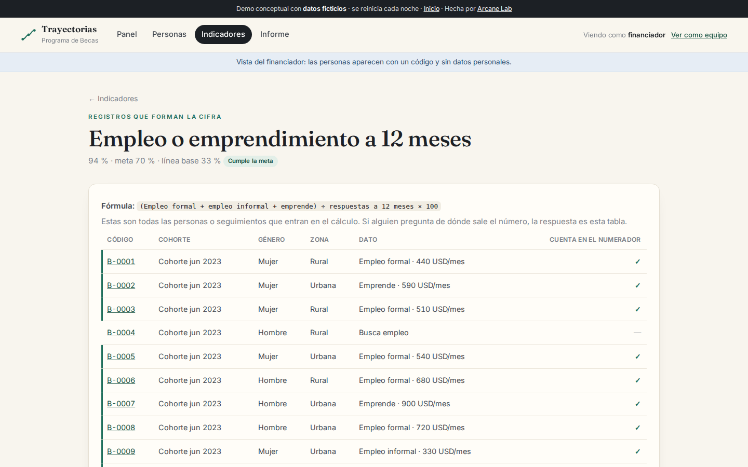Click the checkmark in the B-0007 row
The image size is (748, 467).
pos(637,404)
